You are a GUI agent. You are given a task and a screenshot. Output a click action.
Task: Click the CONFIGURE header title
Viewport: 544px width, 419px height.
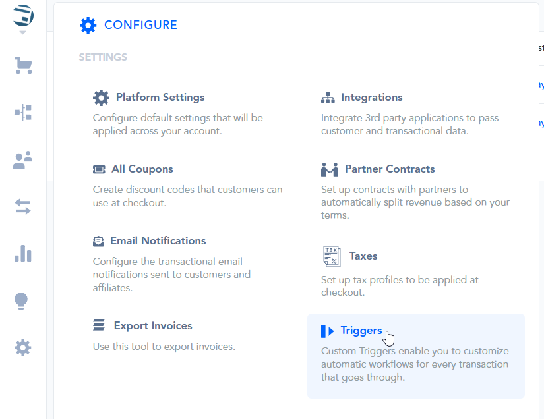click(x=140, y=25)
